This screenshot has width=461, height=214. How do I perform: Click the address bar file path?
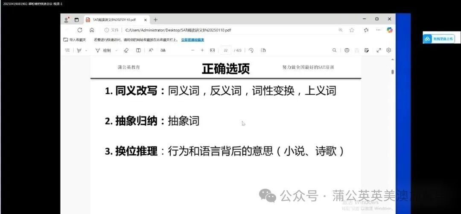(x=178, y=30)
